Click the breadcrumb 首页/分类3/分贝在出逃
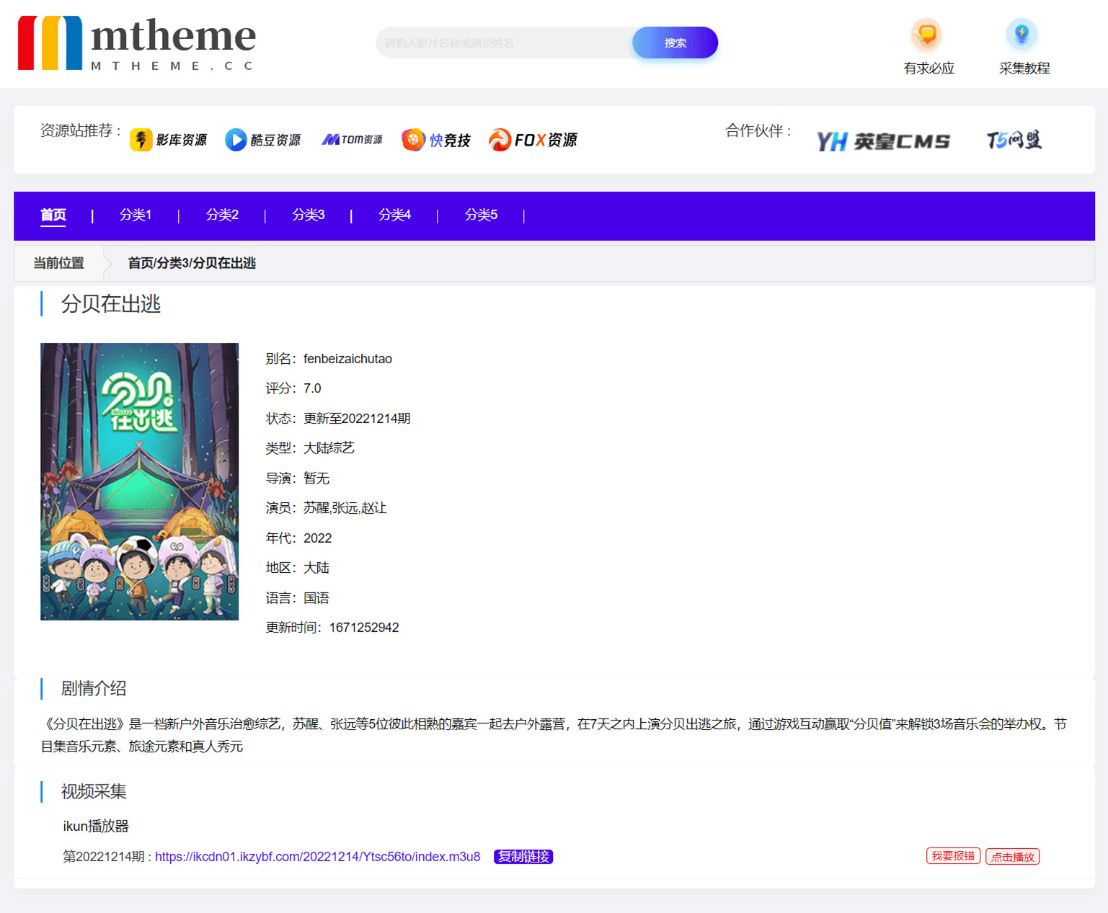This screenshot has height=913, width=1108. 192,263
